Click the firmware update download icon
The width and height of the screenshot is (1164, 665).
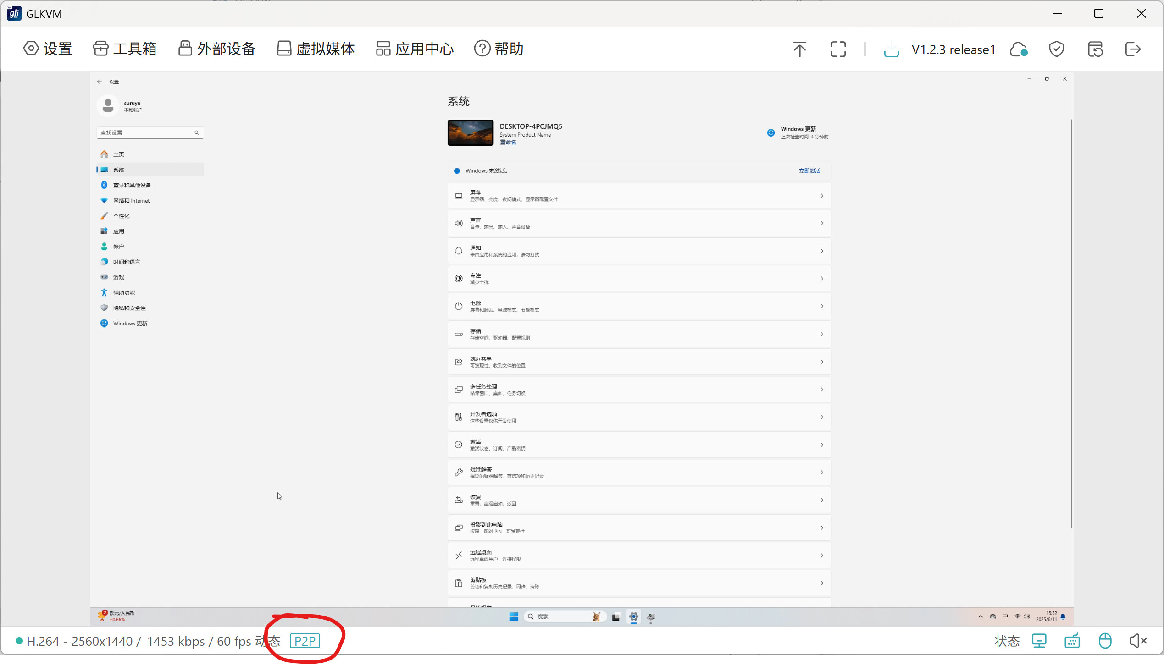click(891, 49)
